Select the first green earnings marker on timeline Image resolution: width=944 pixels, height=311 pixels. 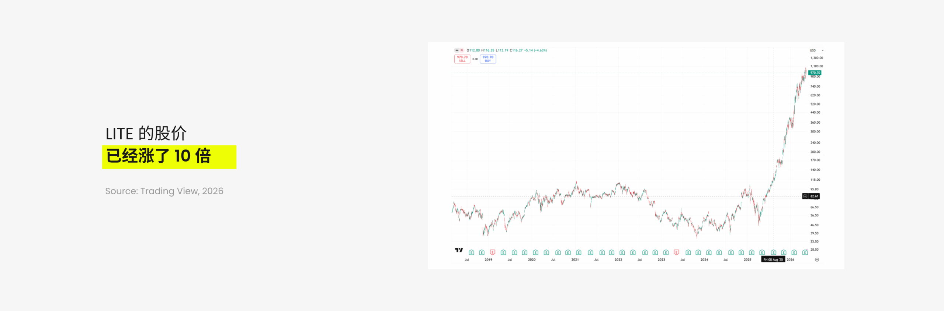[471, 252]
